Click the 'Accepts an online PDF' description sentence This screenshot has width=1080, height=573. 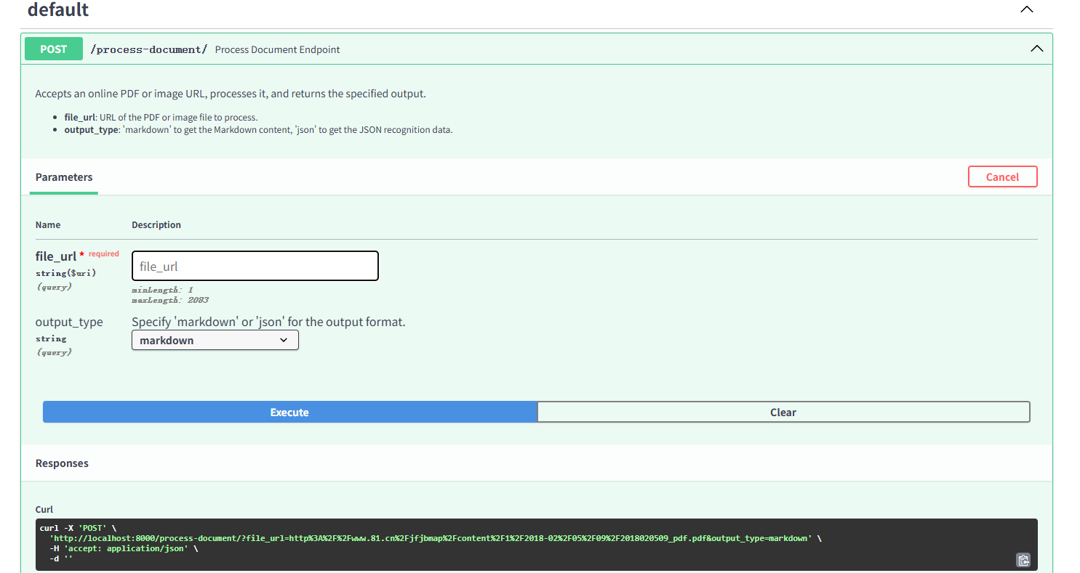click(231, 94)
